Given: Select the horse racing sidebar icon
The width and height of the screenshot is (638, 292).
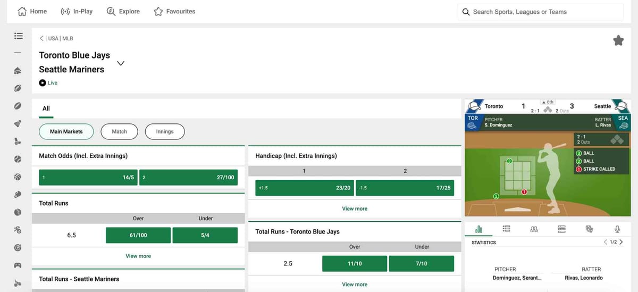Looking at the screenshot, I should [x=18, y=70].
